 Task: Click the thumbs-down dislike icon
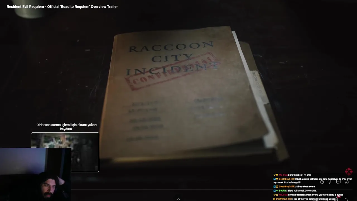point(330,182)
